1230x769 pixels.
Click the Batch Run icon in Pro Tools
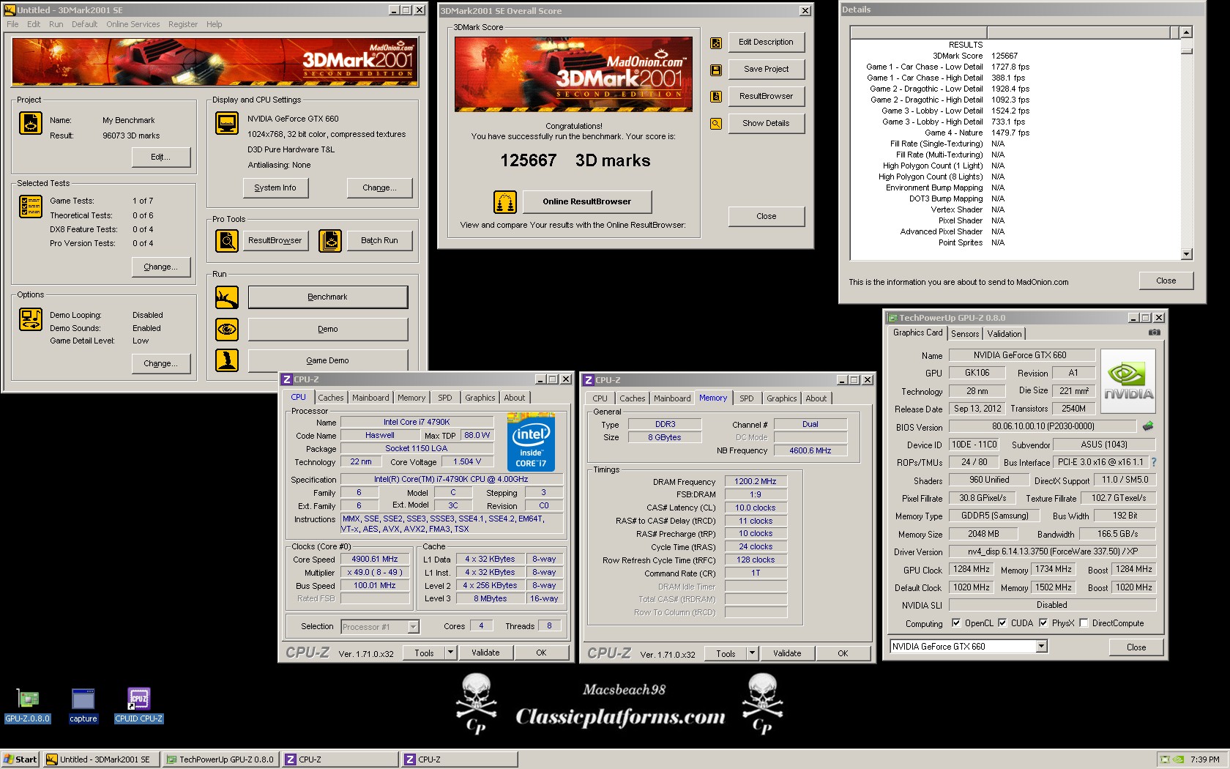tap(330, 240)
